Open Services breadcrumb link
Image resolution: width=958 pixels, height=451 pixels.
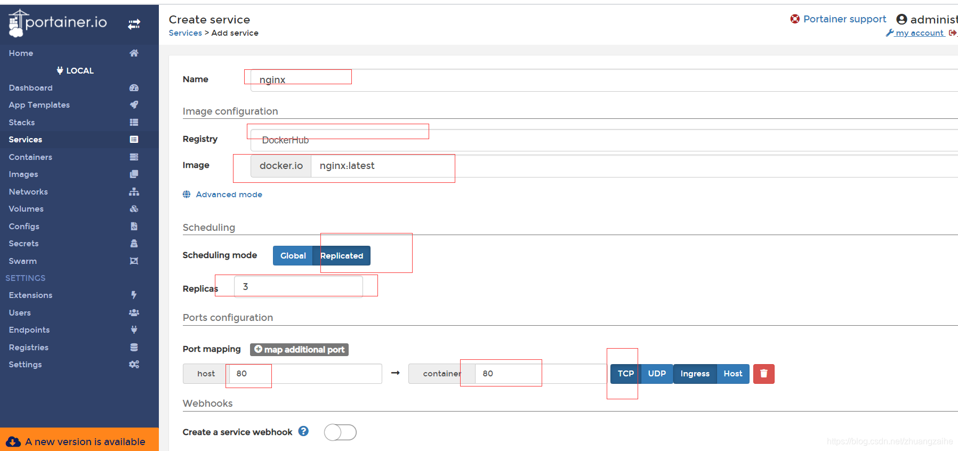[185, 33]
